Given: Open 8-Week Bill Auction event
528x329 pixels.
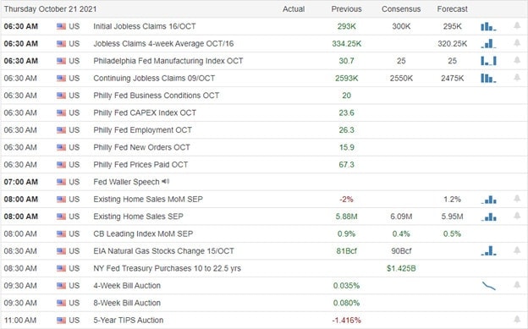Looking at the screenshot, I should (127, 303).
